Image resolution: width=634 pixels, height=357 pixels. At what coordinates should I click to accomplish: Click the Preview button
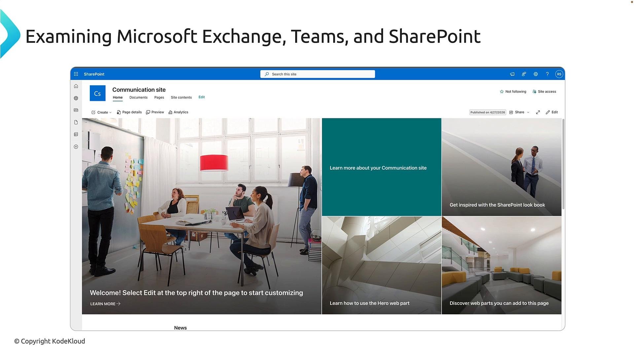point(155,112)
